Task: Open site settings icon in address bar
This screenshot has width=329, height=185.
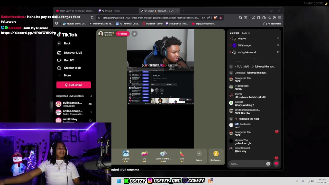Action: click(x=99, y=18)
